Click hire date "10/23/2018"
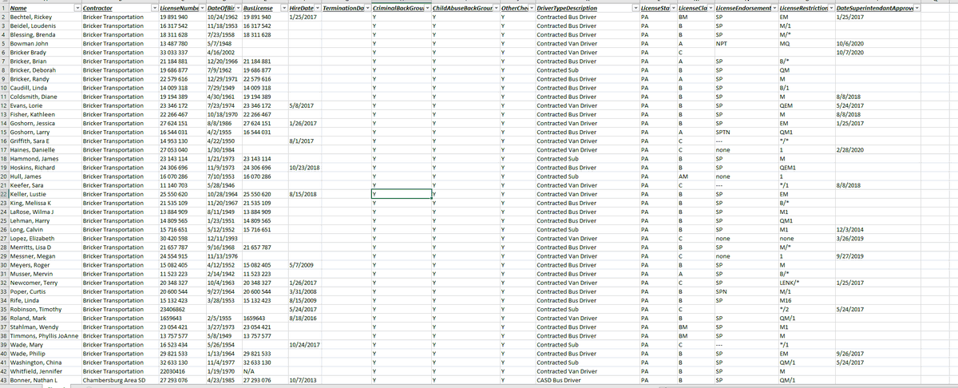This screenshot has width=958, height=388. point(304,167)
